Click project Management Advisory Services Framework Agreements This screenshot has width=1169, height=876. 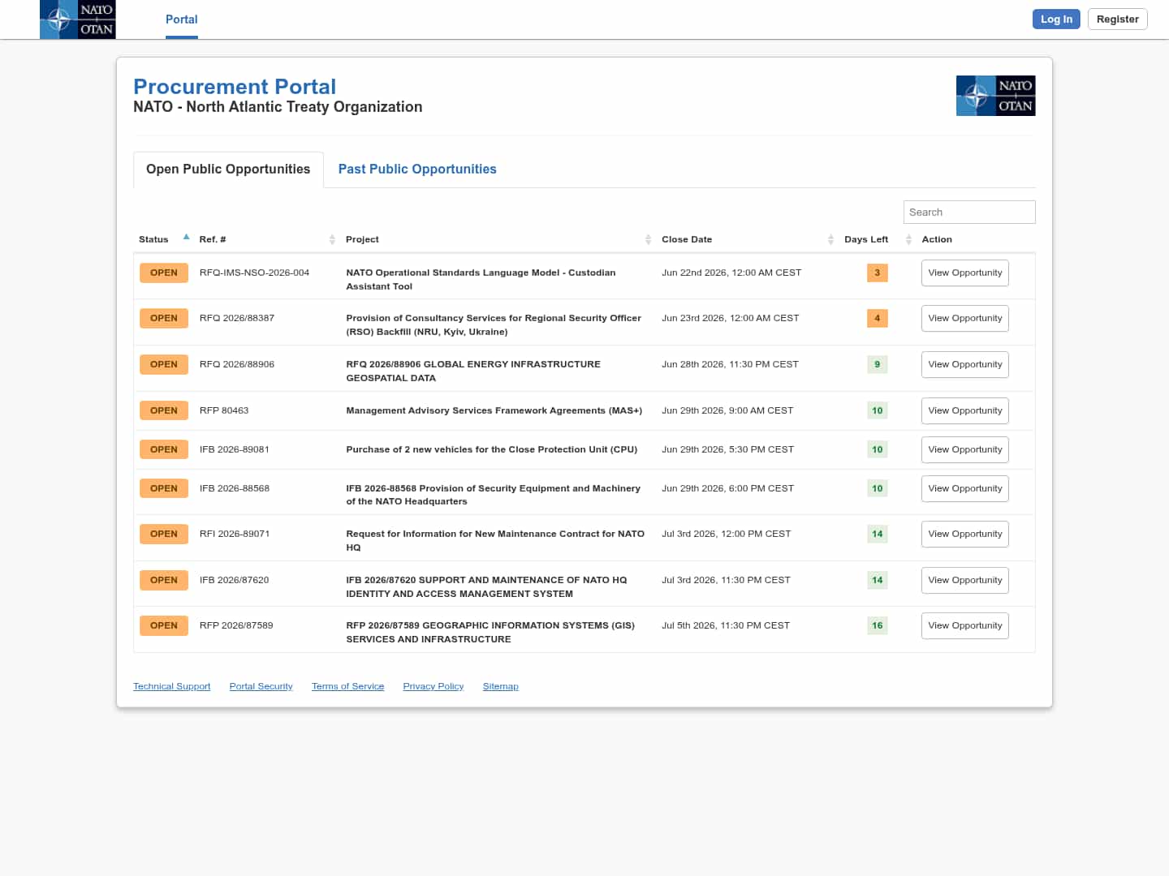[494, 411]
